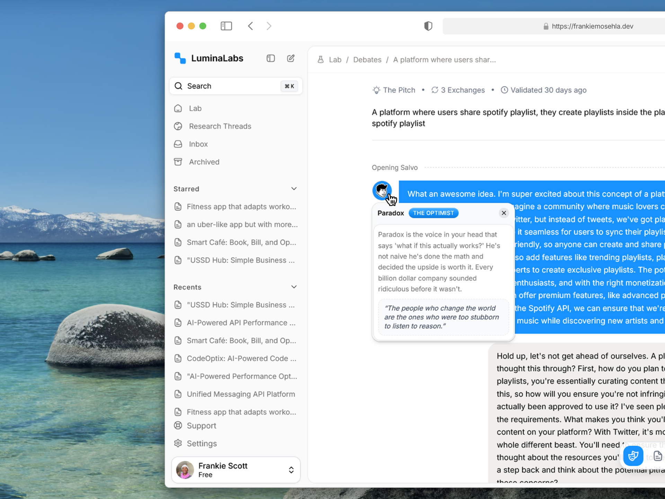Open Archived in sidebar
Screen dimensions: 665x499
tap(236, 162)
